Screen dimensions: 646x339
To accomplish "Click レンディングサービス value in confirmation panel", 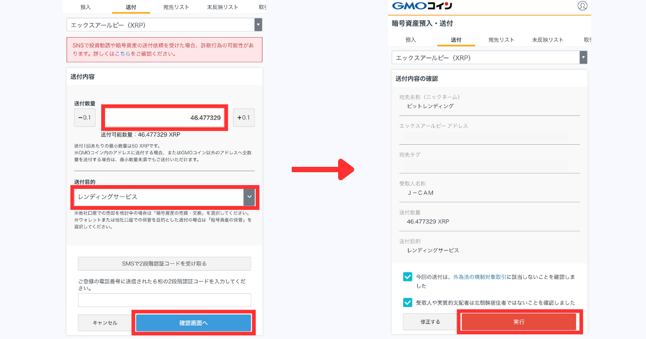I will point(433,250).
